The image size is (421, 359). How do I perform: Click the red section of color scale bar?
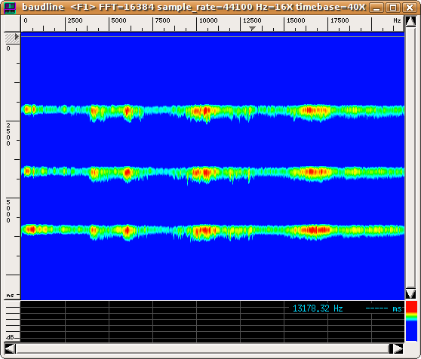411,307
